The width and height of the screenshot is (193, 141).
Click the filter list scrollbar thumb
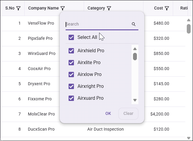tap(135, 56)
